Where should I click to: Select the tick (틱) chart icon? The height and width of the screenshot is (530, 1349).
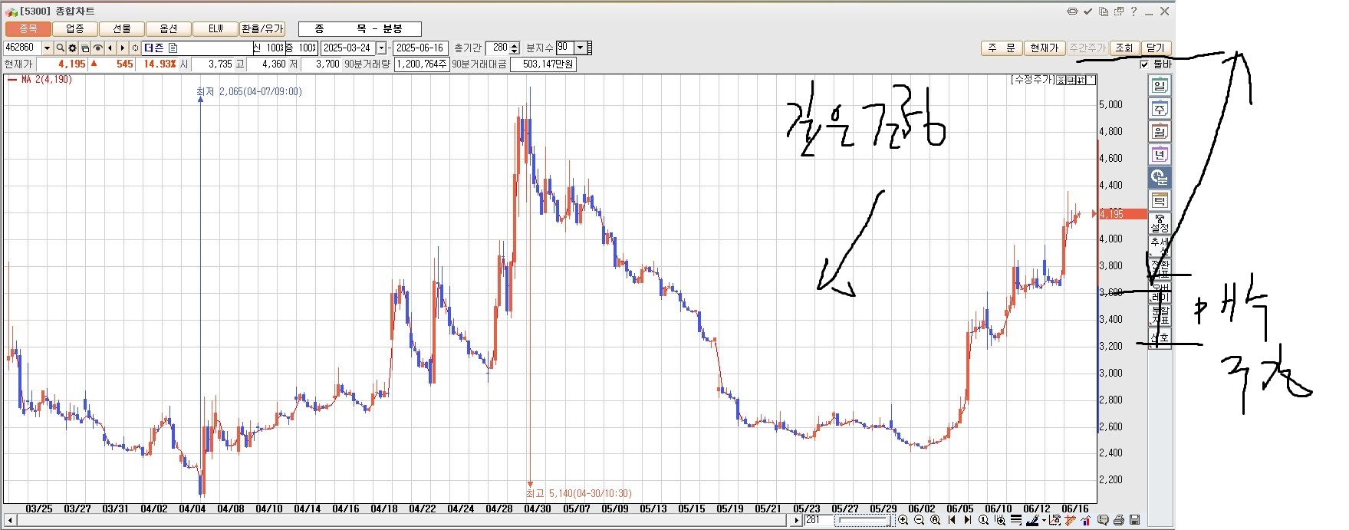click(x=1159, y=201)
